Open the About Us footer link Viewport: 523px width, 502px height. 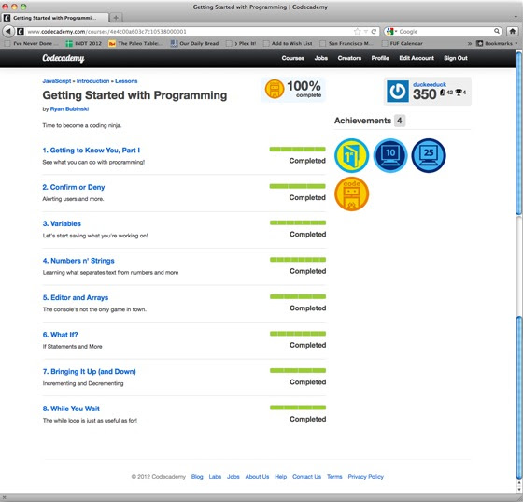point(257,477)
